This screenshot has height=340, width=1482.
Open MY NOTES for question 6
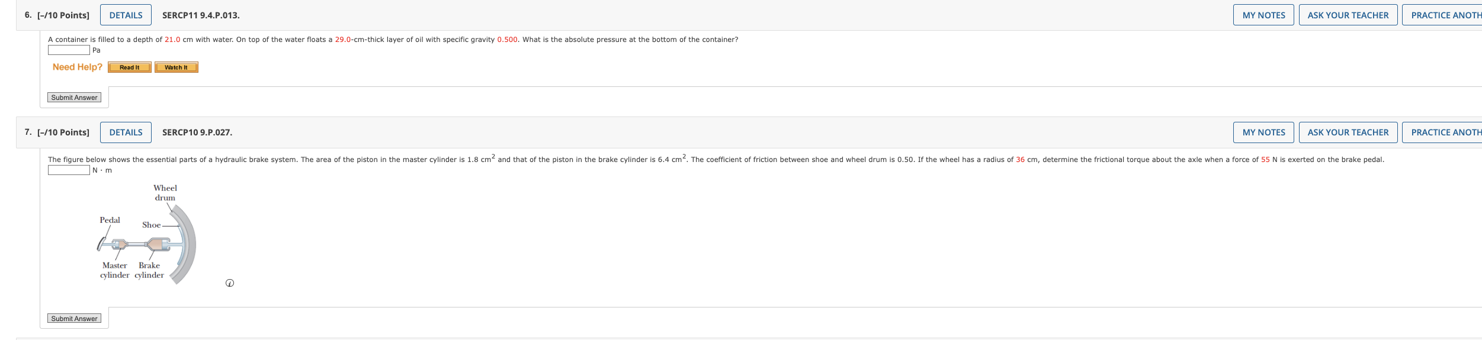coord(1263,15)
